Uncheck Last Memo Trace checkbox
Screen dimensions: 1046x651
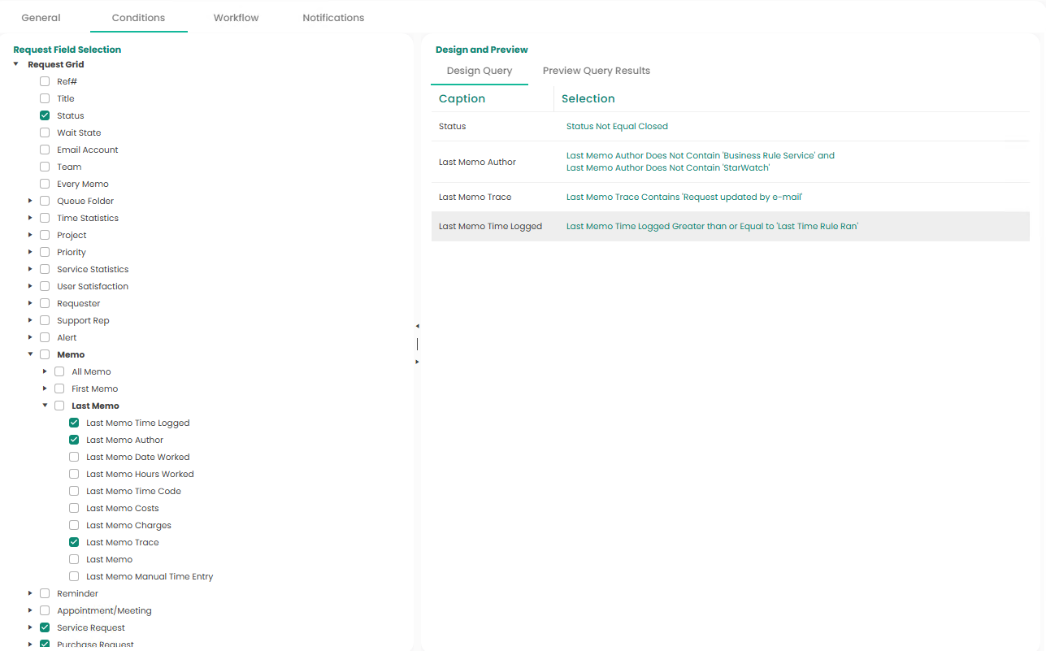[74, 542]
